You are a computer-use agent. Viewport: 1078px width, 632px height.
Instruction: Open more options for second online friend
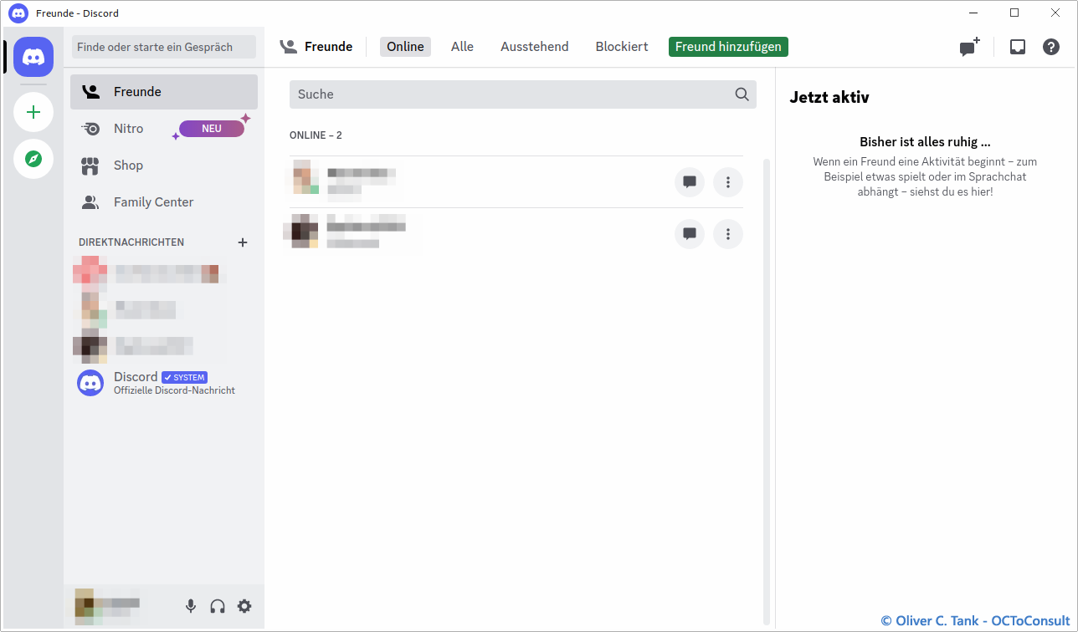click(728, 234)
